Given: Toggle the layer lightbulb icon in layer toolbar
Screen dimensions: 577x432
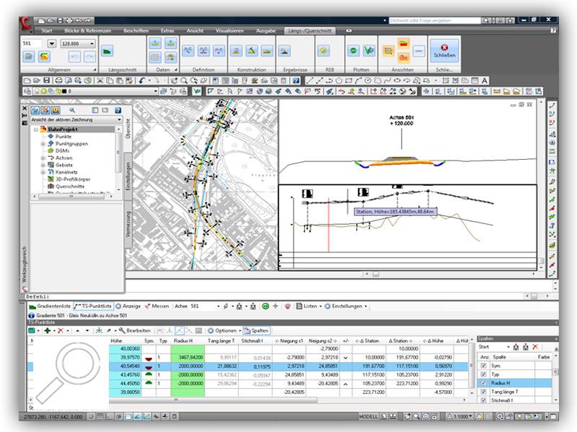Looking at the screenshot, I should click(x=37, y=91).
